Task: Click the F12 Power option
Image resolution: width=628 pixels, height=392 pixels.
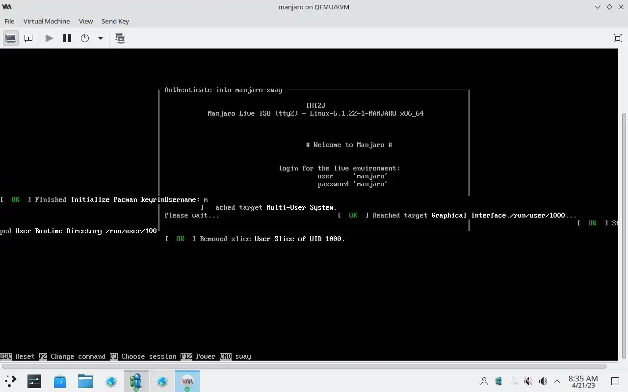Action: [198, 356]
